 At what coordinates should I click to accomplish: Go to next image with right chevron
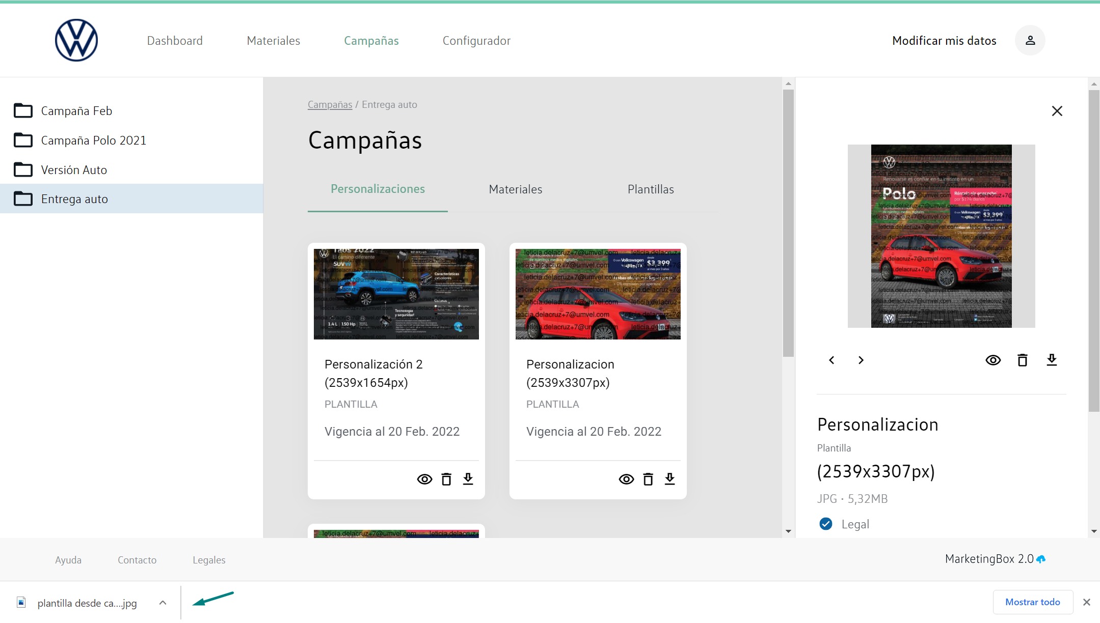[x=861, y=360]
